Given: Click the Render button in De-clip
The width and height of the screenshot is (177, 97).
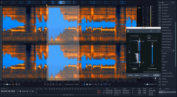Looking at the screenshot, I should pyautogui.click(x=157, y=75).
